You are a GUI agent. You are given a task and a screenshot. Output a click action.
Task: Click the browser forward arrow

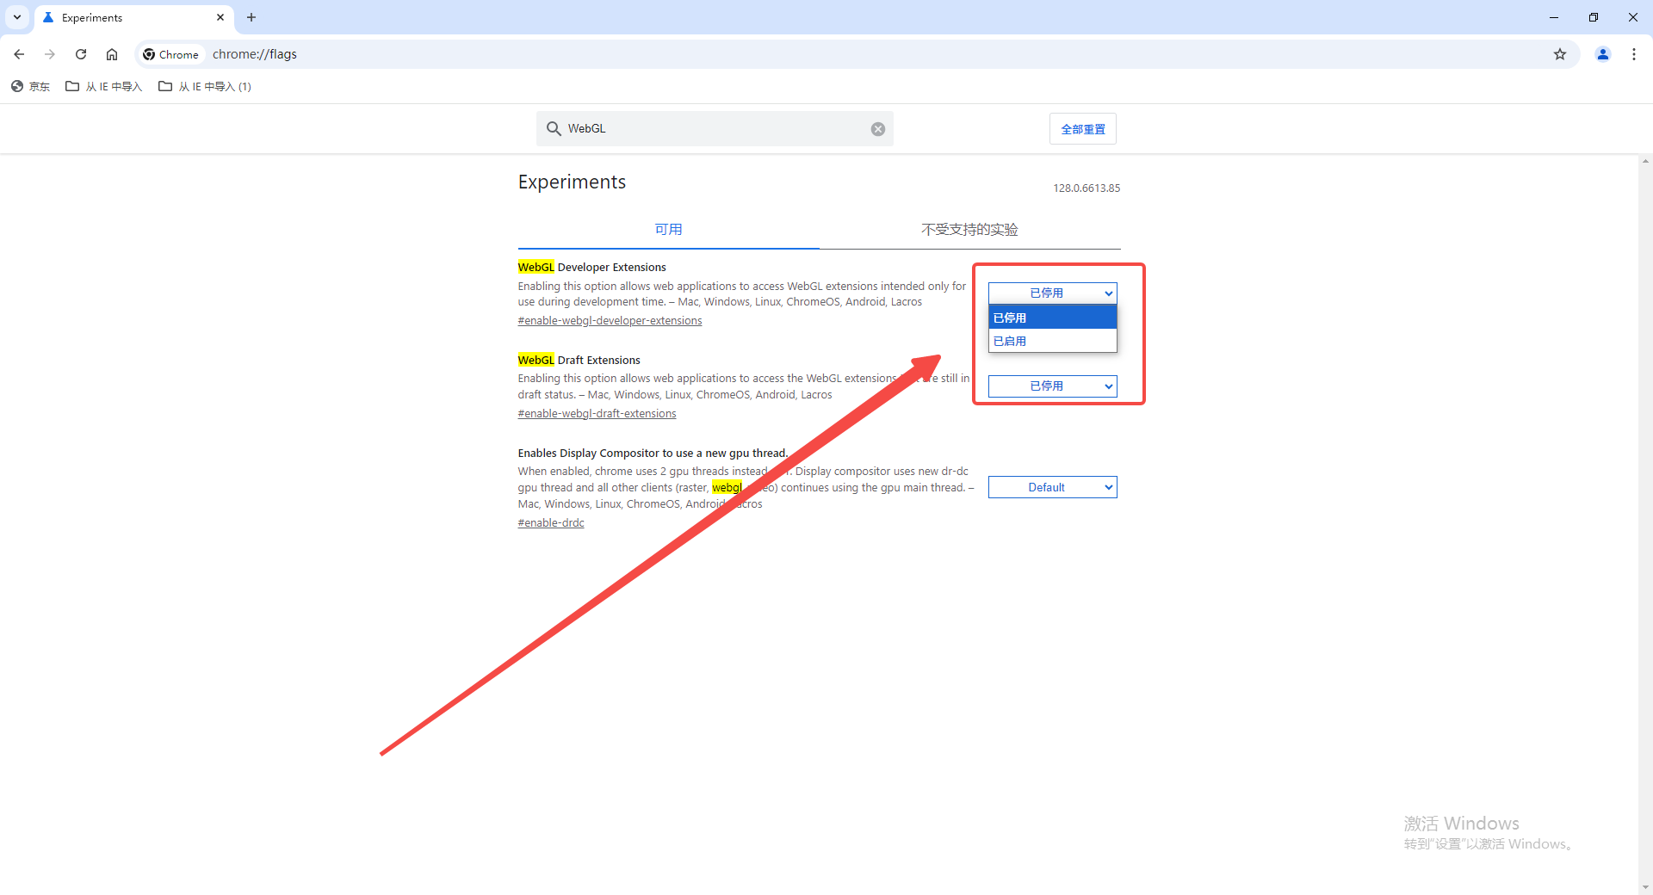(50, 54)
